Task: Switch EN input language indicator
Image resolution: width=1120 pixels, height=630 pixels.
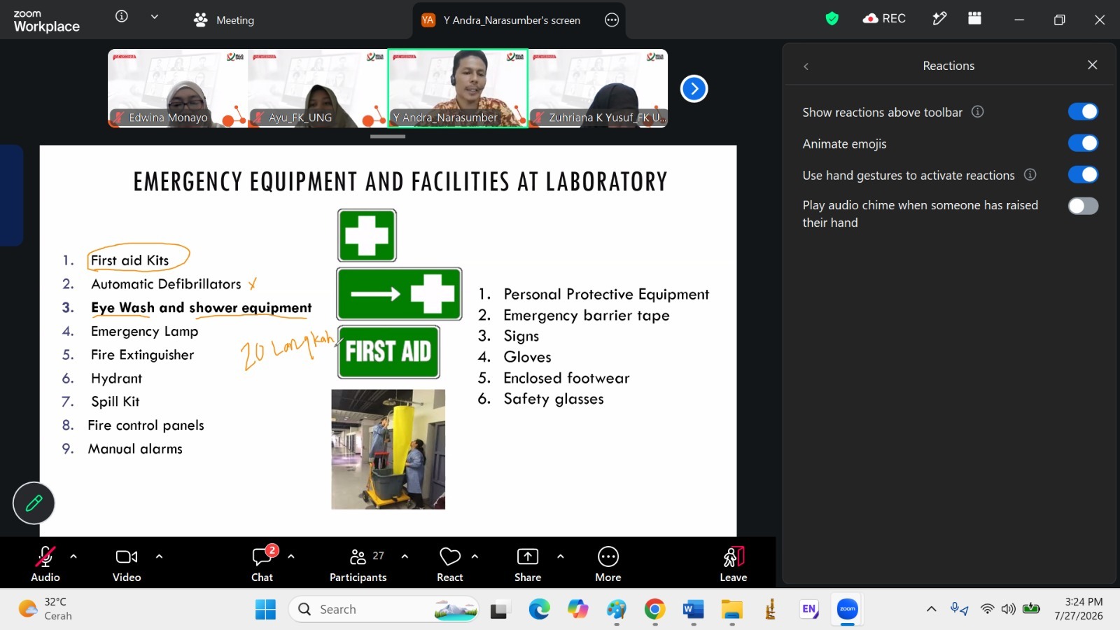Action: point(809,610)
